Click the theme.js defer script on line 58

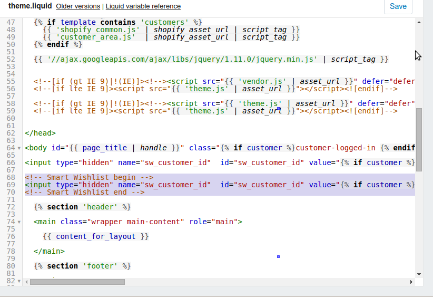[x=224, y=103]
